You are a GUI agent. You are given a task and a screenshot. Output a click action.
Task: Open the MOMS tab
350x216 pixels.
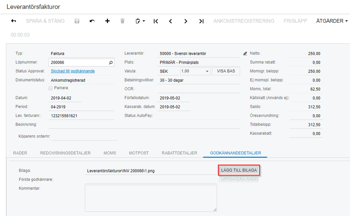click(110, 153)
